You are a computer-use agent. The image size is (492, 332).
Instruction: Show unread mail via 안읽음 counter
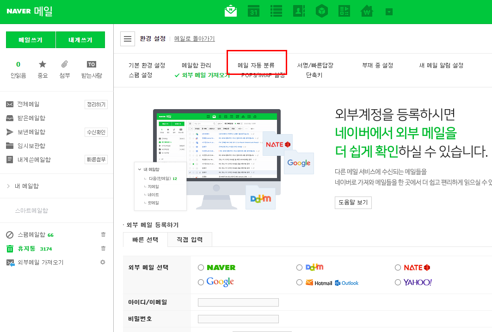tap(18, 70)
